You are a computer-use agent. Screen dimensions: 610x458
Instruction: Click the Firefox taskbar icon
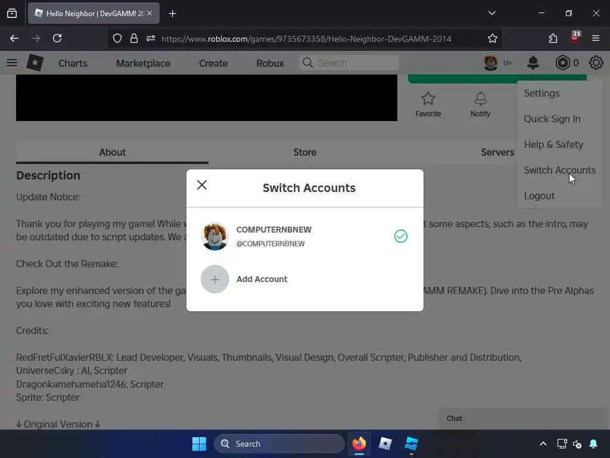click(x=359, y=444)
